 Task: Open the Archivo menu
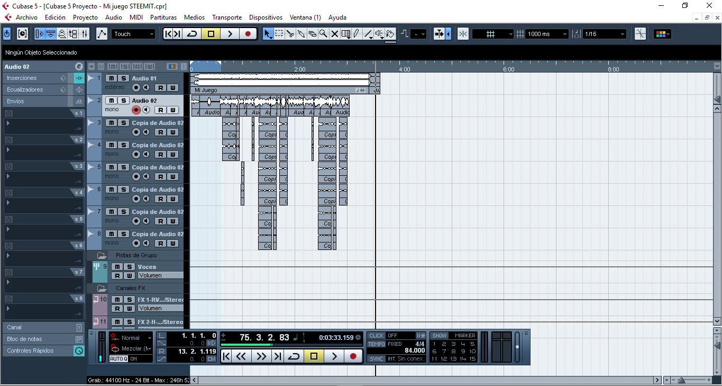(x=26, y=17)
